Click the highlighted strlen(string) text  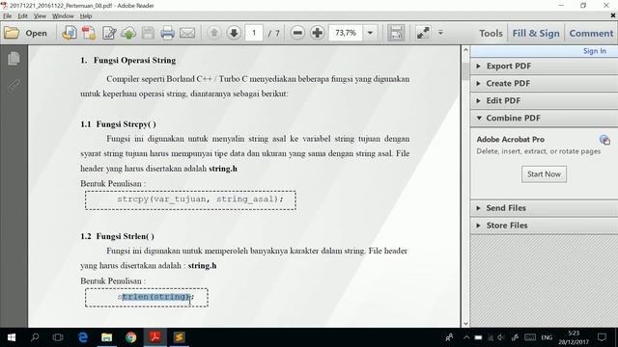156,297
